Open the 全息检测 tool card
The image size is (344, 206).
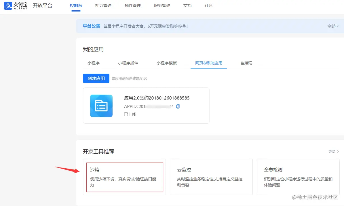coord(298,177)
